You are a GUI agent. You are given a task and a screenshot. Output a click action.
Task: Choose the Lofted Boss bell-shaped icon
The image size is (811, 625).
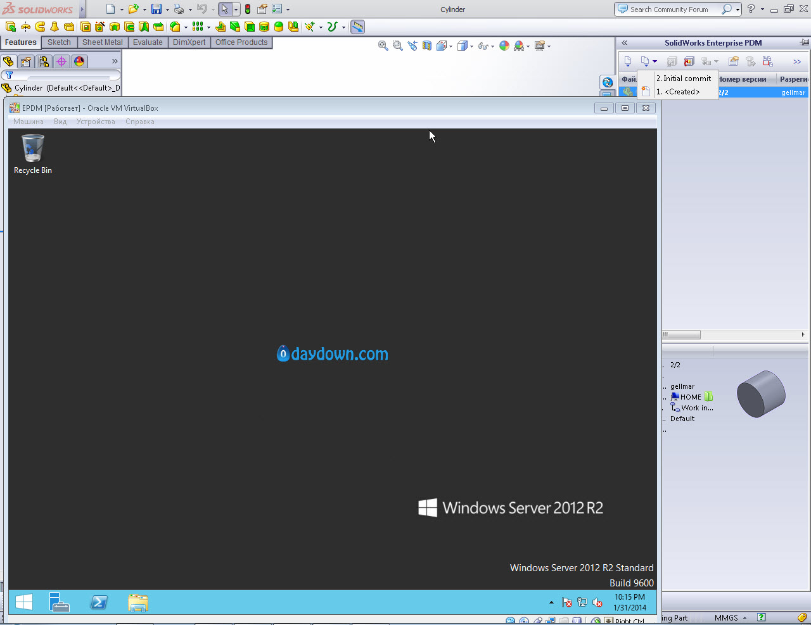pyautogui.click(x=54, y=27)
